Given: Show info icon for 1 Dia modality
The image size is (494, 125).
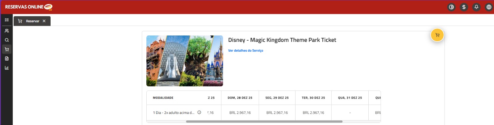Looking at the screenshot, I should tap(199, 112).
